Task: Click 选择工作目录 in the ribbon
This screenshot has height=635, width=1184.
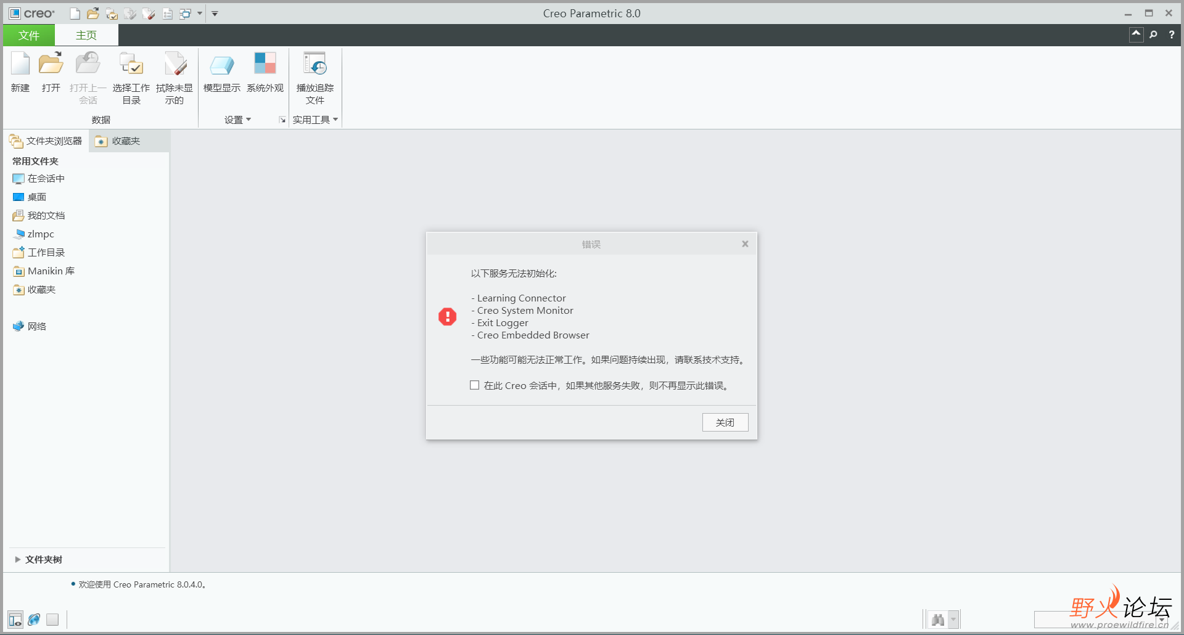Action: pos(131,78)
